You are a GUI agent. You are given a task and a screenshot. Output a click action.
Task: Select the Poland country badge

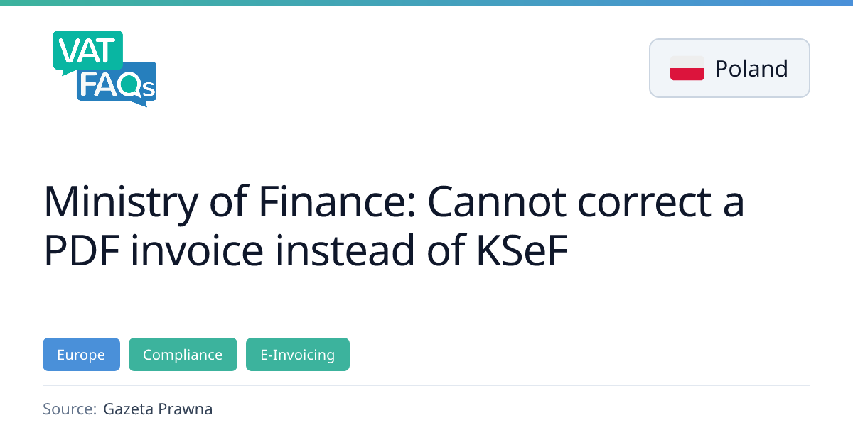point(729,68)
